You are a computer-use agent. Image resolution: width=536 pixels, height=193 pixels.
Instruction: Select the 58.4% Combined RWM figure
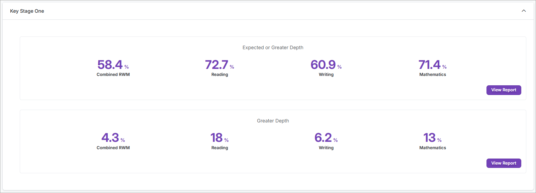click(x=110, y=65)
